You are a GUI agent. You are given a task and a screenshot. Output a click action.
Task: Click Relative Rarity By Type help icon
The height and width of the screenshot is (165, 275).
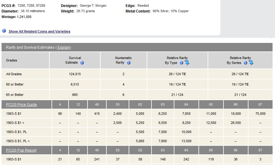point(181,63)
